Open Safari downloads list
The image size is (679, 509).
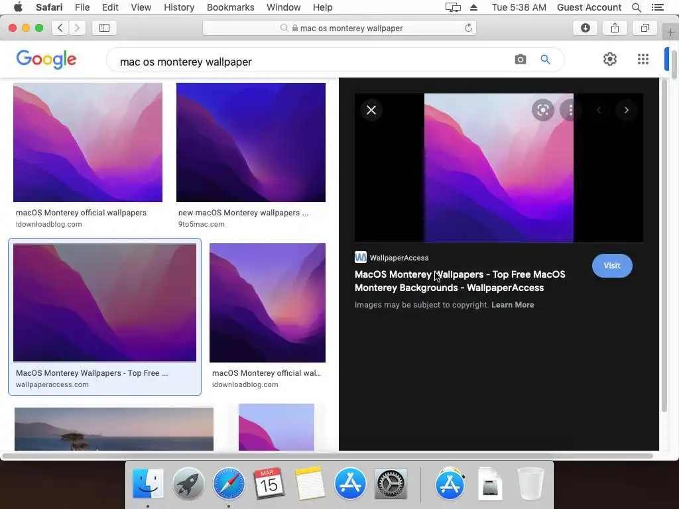click(x=585, y=28)
